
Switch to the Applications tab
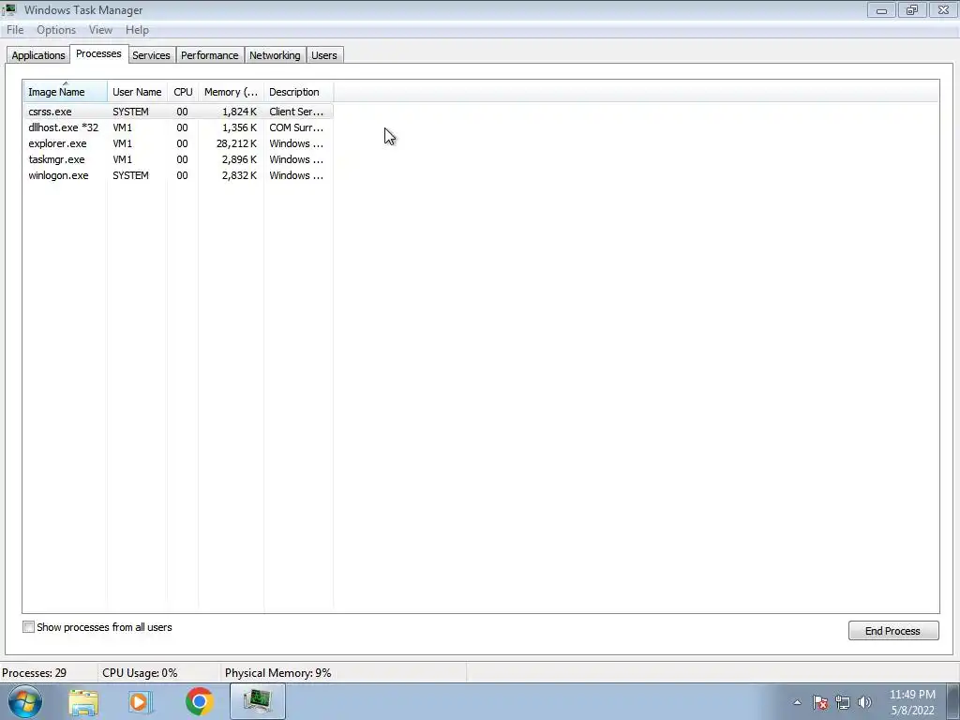(37, 55)
